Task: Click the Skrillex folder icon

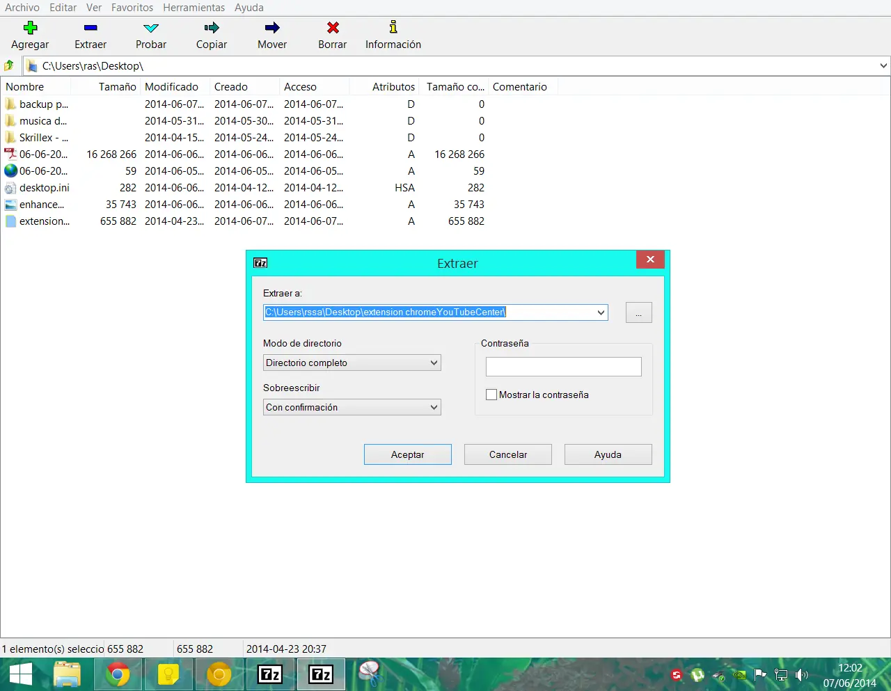Action: 10,137
